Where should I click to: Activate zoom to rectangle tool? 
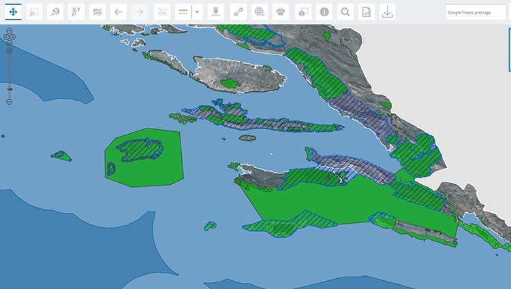tap(34, 12)
